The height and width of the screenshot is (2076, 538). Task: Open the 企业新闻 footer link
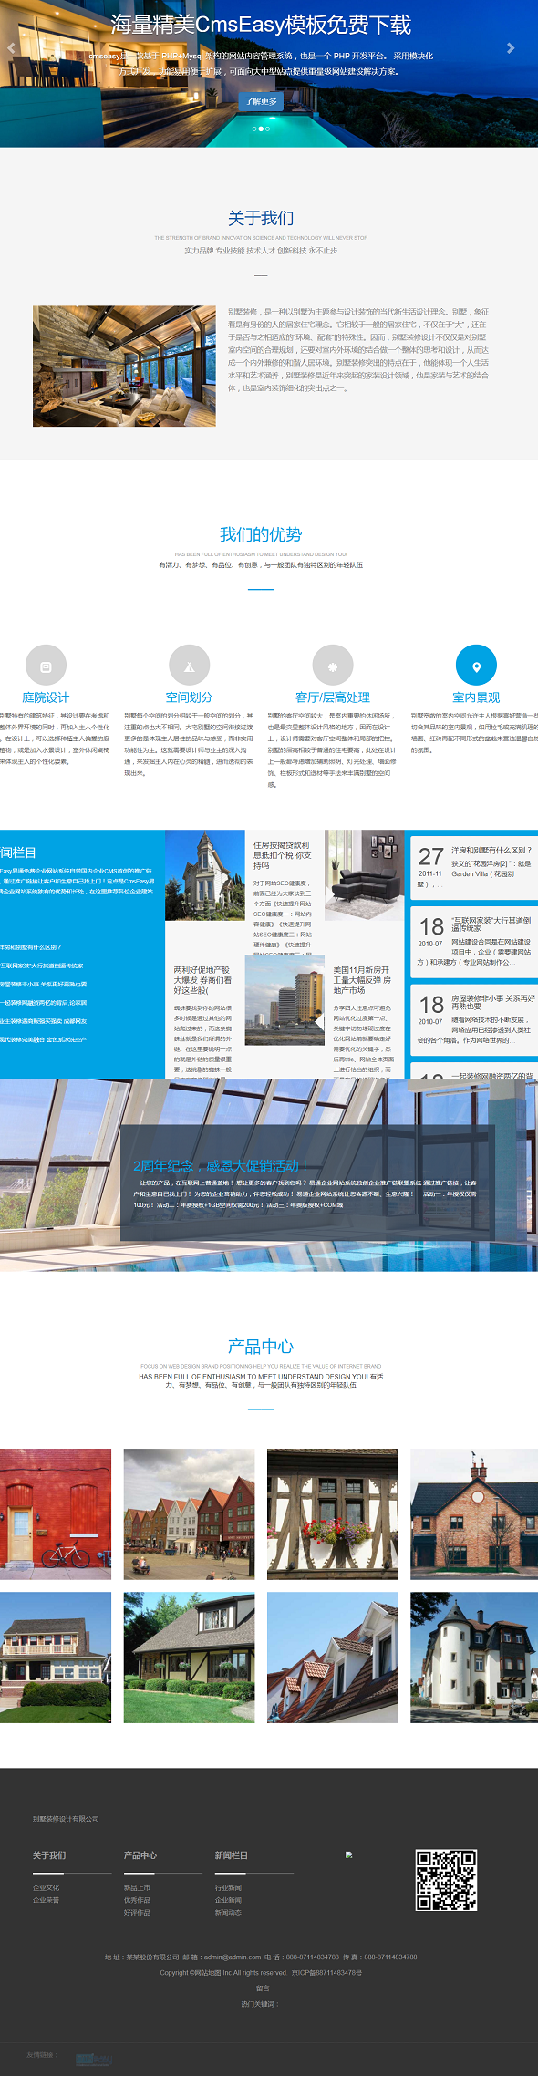click(x=229, y=1900)
